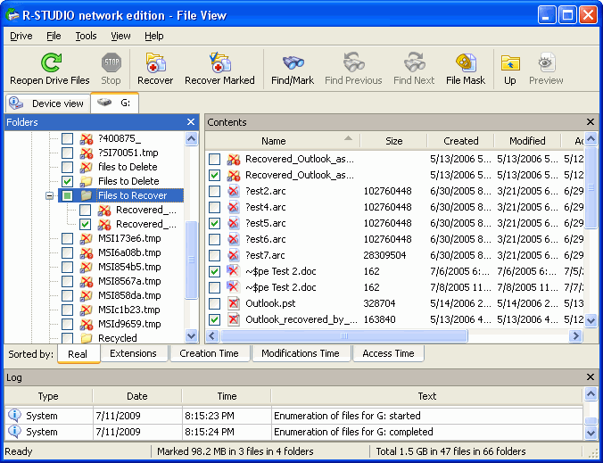Click Contents panel scroll up arrow
Viewport: 603px width, 463px height.
[x=591, y=138]
